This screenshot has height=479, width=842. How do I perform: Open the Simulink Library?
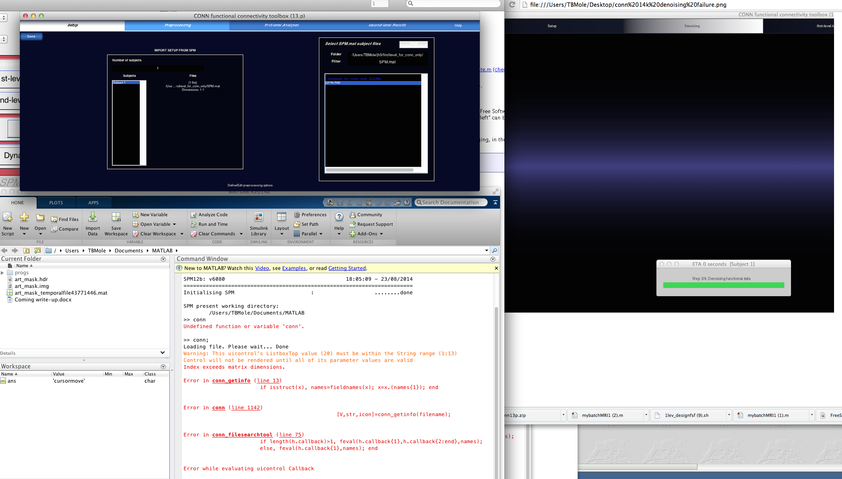point(259,217)
